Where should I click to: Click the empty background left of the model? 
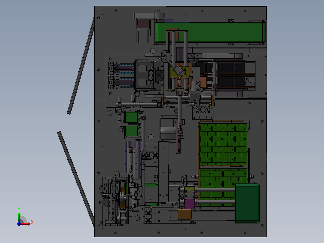39,90
